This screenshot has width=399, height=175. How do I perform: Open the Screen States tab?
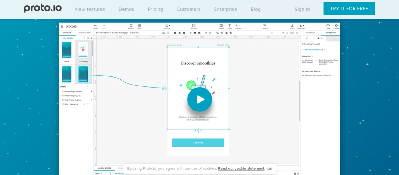[x=104, y=168]
